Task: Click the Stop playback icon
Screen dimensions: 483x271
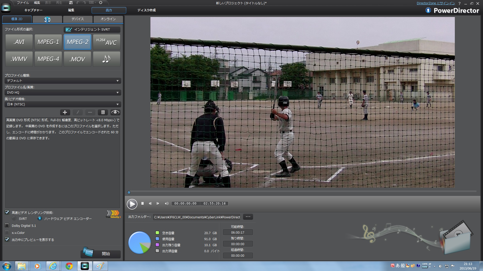Action: pos(142,204)
